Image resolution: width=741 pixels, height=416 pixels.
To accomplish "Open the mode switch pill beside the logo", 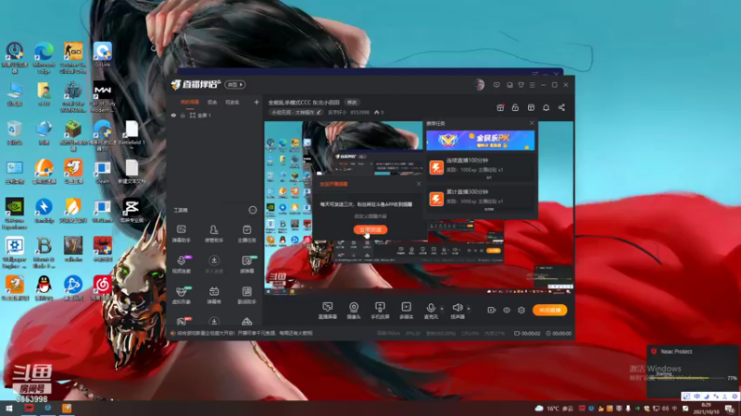I will click(235, 84).
